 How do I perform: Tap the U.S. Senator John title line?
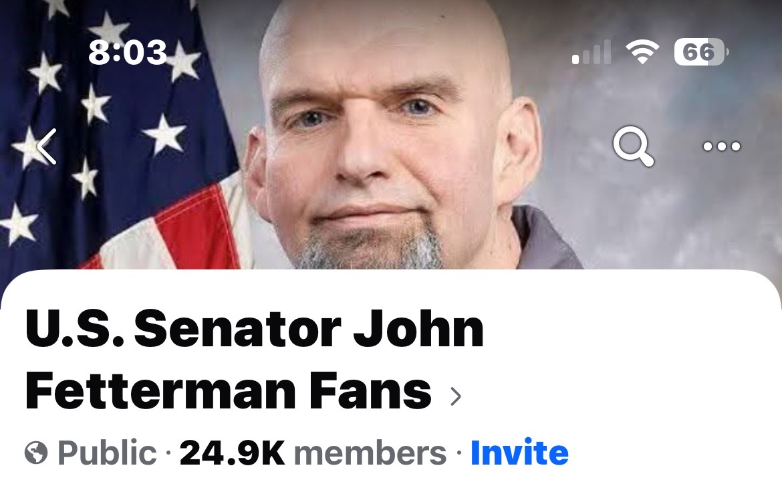click(x=255, y=330)
